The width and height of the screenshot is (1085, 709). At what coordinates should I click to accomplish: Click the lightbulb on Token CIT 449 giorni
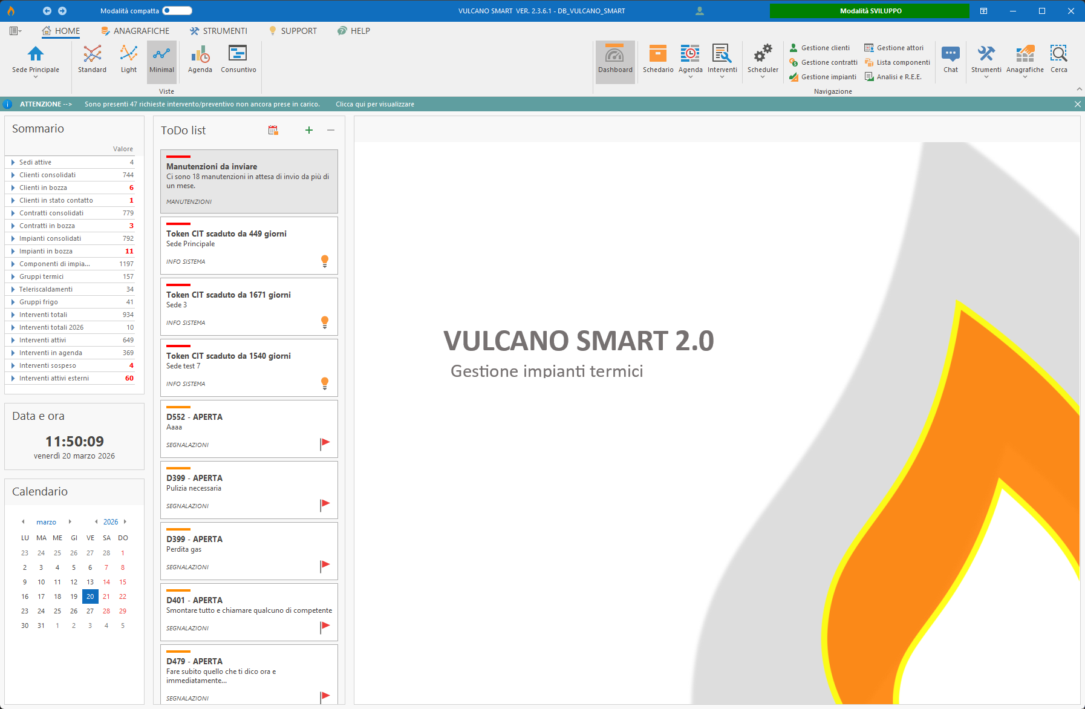click(x=325, y=261)
